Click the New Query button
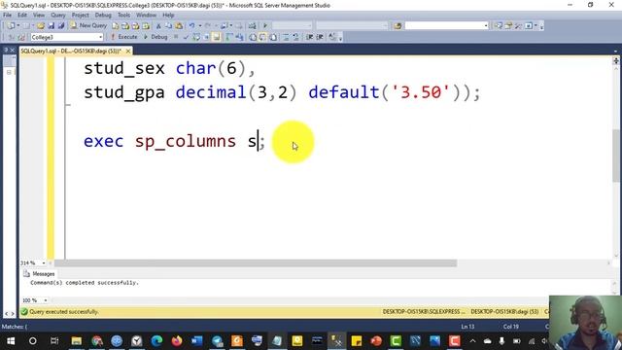The width and height of the screenshot is (622, 350). [88, 25]
